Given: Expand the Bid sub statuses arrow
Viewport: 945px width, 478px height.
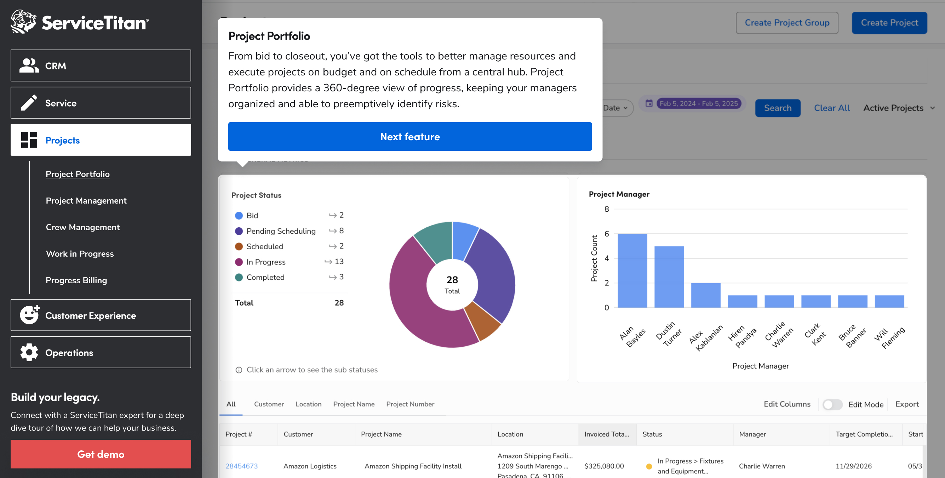Looking at the screenshot, I should [x=332, y=215].
